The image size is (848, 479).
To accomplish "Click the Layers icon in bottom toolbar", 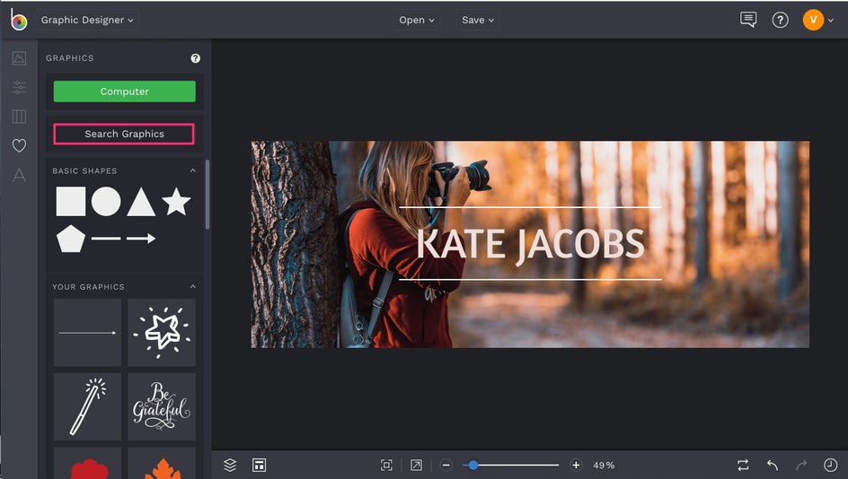I will (x=230, y=465).
